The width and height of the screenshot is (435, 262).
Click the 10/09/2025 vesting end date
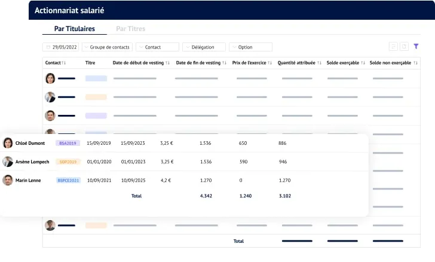pos(133,180)
